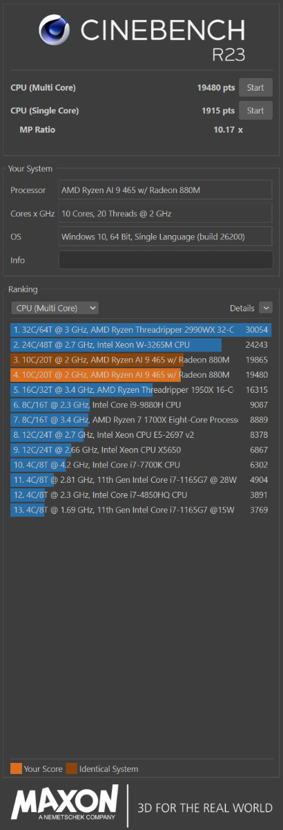Select your score row showing 19480

(x=141, y=375)
